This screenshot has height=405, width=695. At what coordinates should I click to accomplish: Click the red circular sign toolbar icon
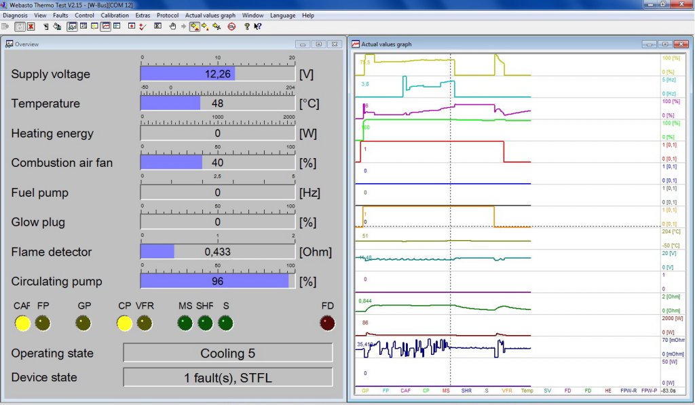(x=231, y=26)
